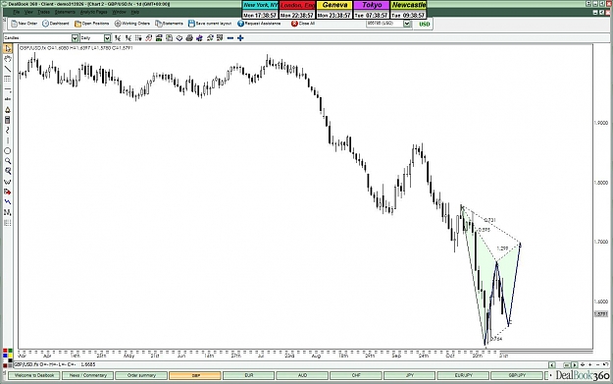Click the green USD label
Screen dimensions: 613x384
click(x=424, y=24)
